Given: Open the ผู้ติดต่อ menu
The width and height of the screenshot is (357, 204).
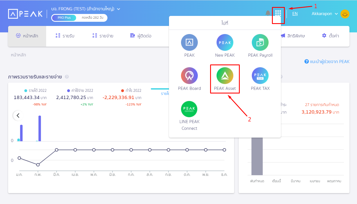Looking at the screenshot, I should coord(141,36).
